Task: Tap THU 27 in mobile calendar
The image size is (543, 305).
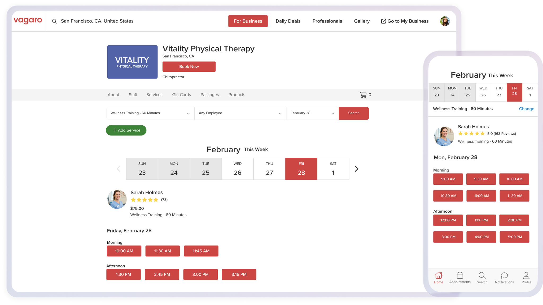Action: tap(499, 92)
